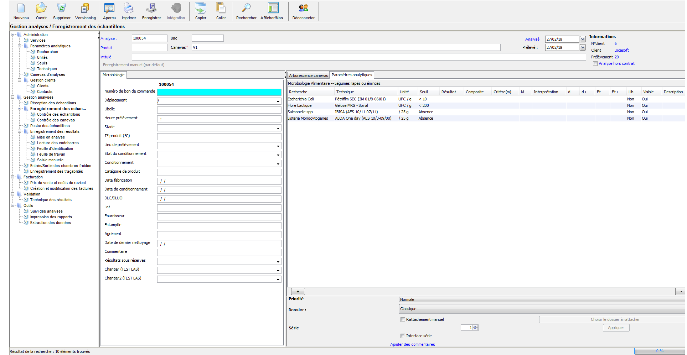Open Réception des échantillons
This screenshot has height=355, width=687.
pyautogui.click(x=53, y=103)
